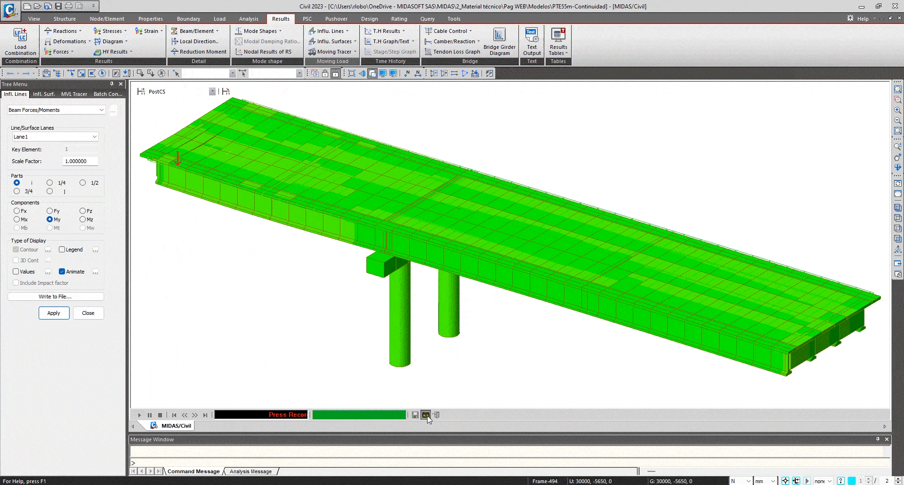Close animation with the exit door icon
Screen dimensions: 904x485
[x=436, y=415]
